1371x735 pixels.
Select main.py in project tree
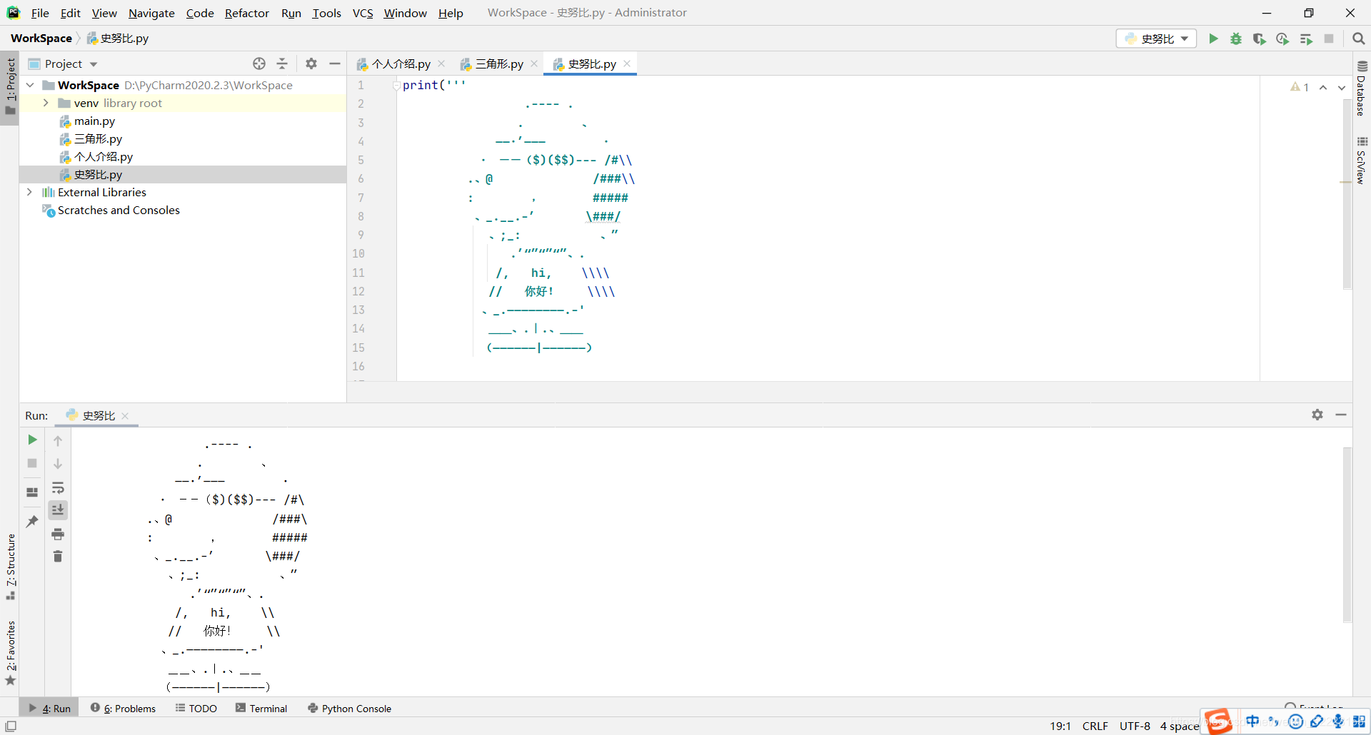coord(94,121)
